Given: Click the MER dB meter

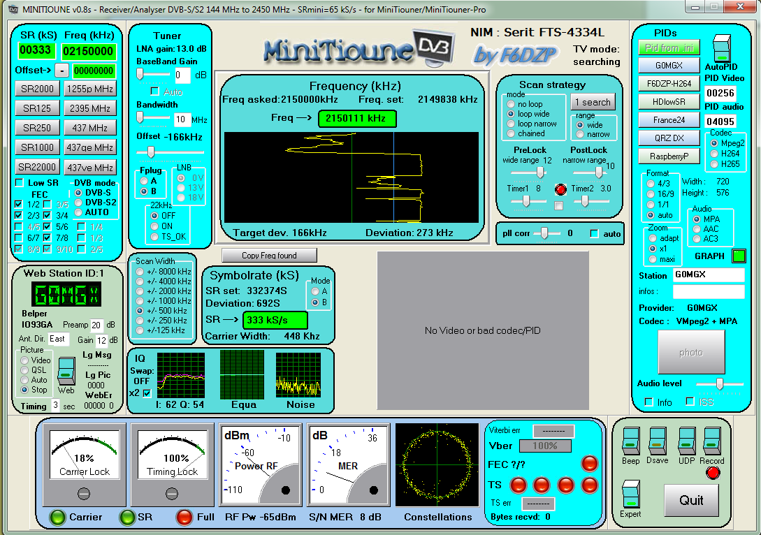Looking at the screenshot, I should [x=349, y=464].
